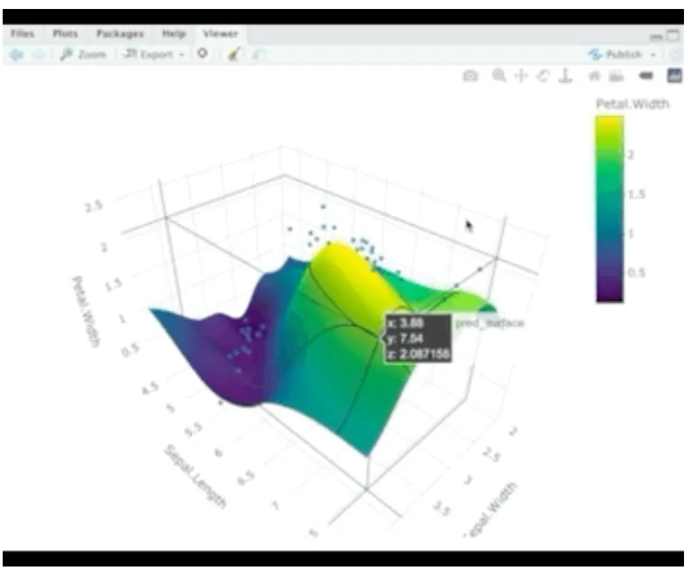Reset camera to default home view

coord(595,77)
